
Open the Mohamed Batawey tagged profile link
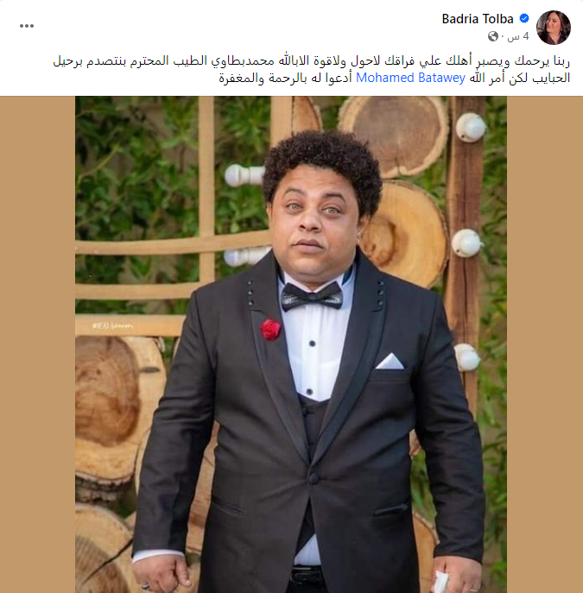pyautogui.click(x=410, y=78)
